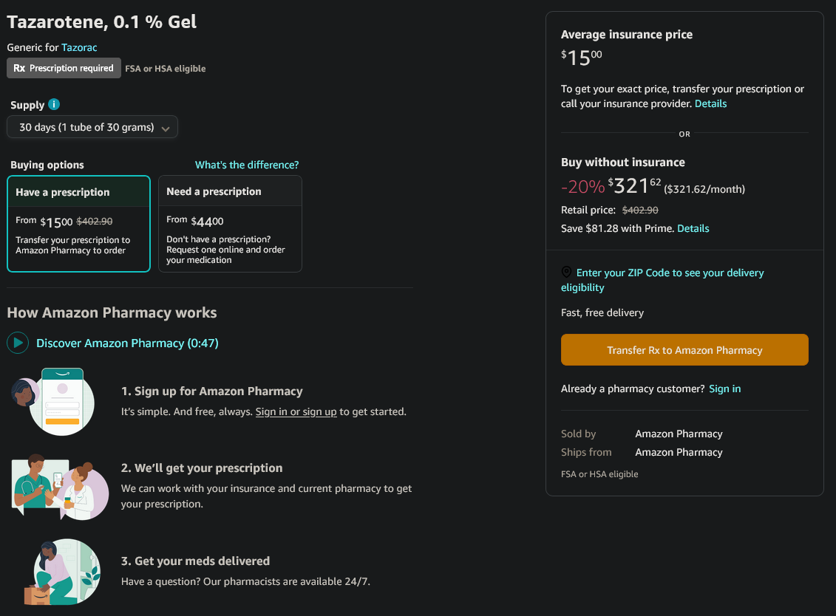This screenshot has width=836, height=616.
Task: Click Discover Amazon Pharmacy (0:47) text link
Action: 127,343
